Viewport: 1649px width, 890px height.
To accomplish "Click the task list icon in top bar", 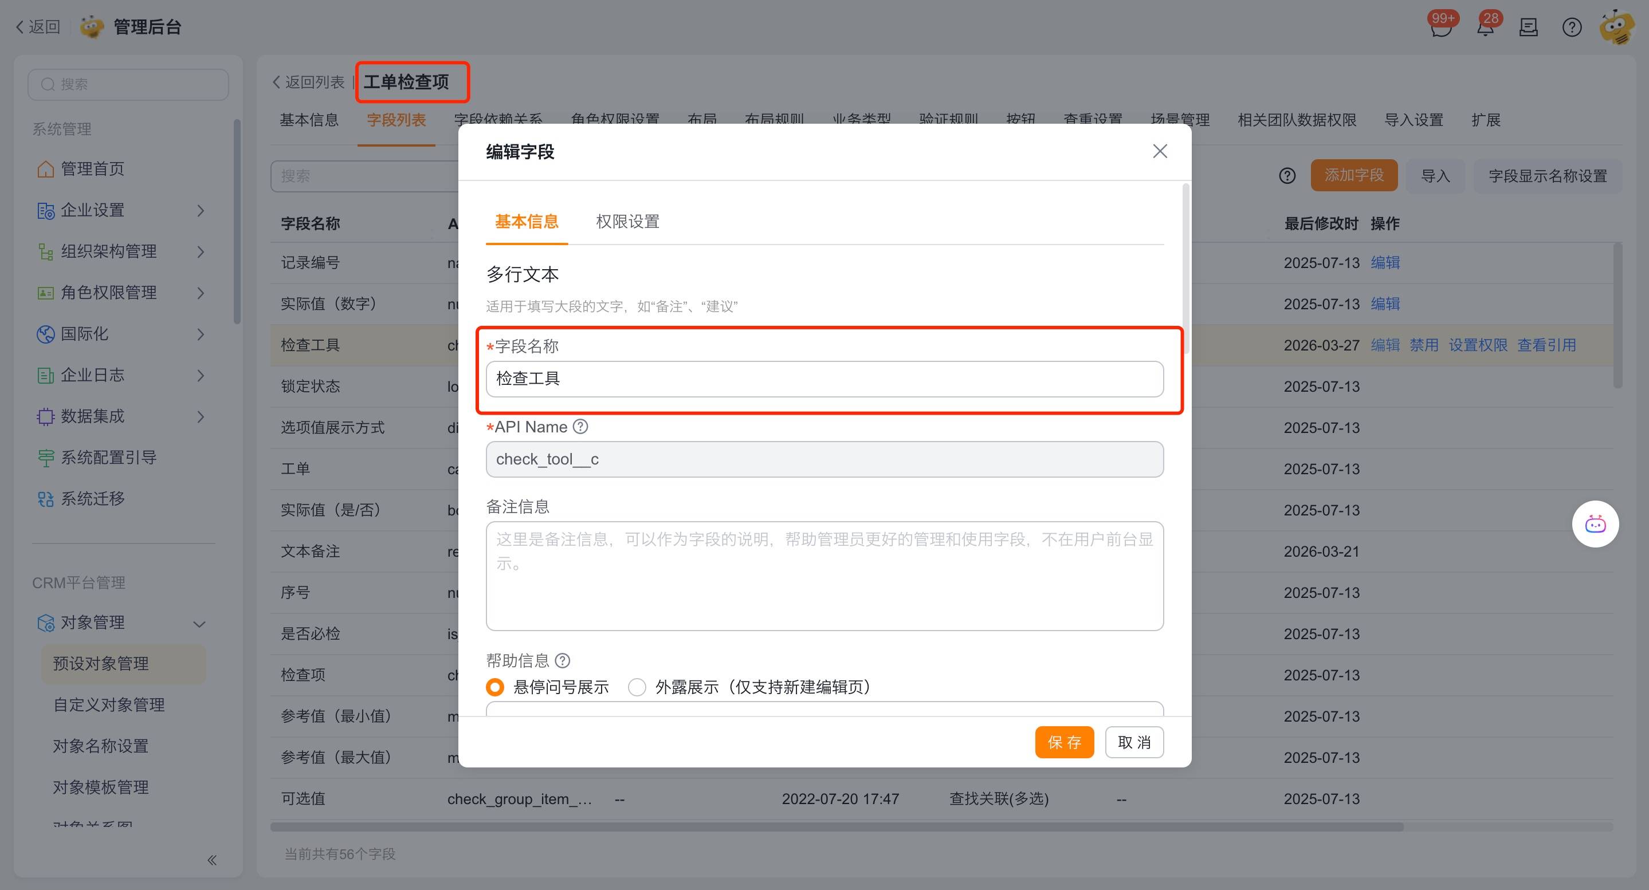I will 1528,27.
